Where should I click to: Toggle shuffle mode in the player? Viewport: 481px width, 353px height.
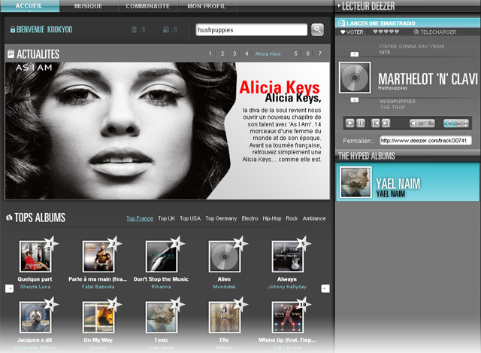[x=462, y=123]
